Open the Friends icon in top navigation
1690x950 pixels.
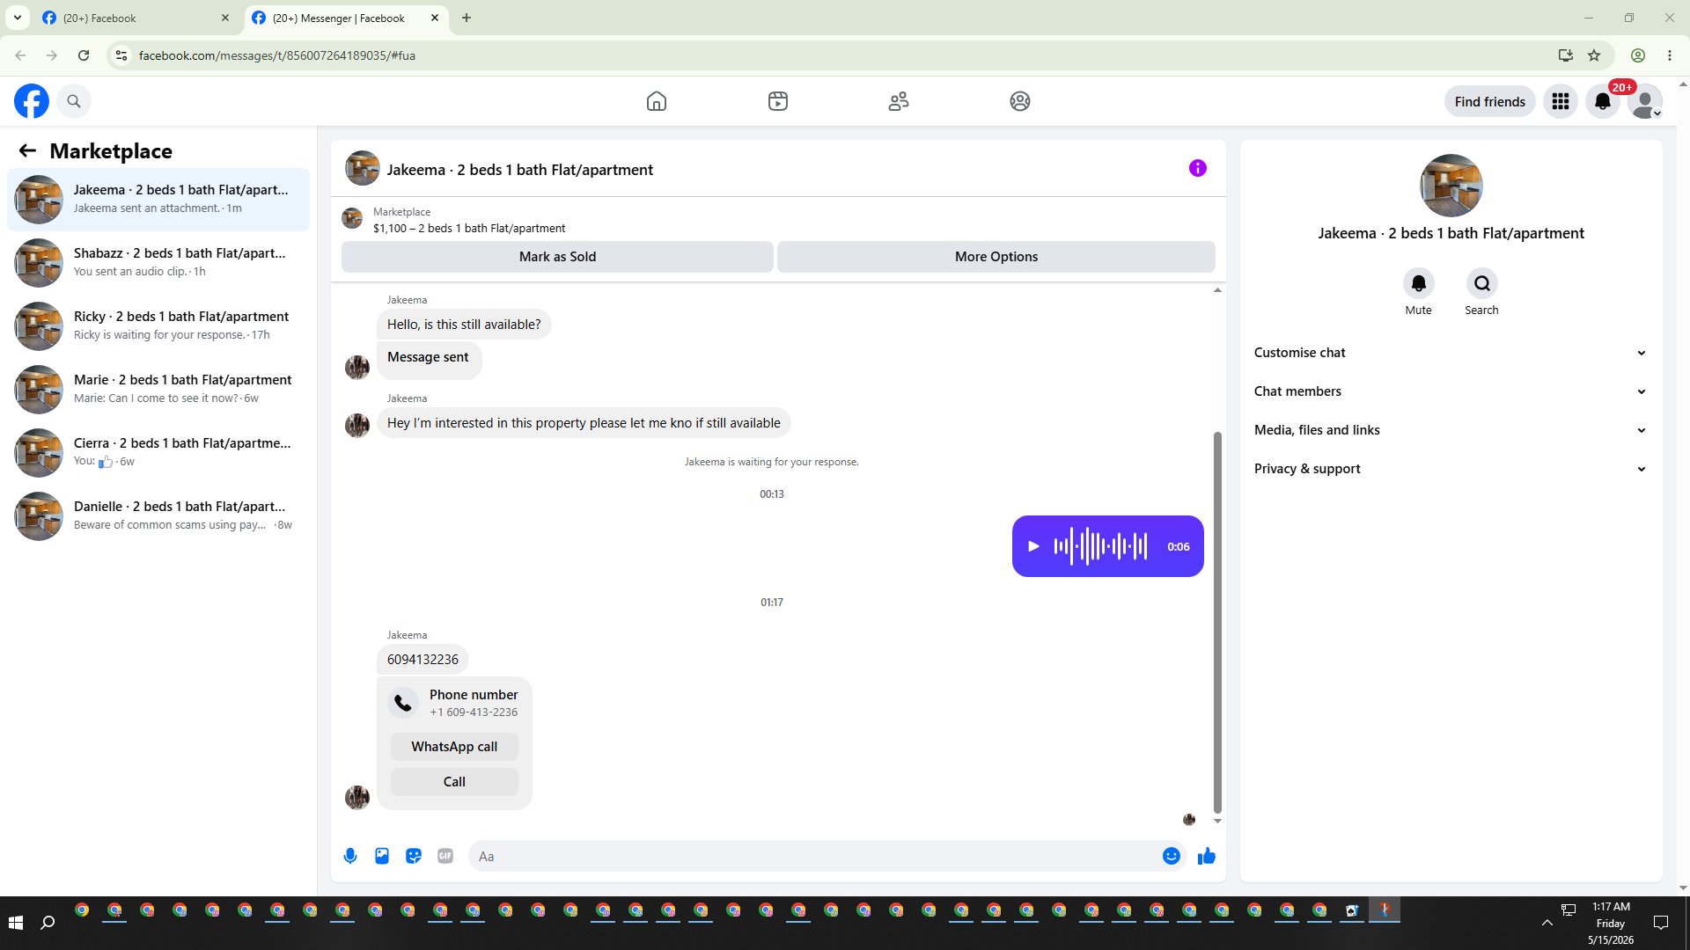click(899, 101)
